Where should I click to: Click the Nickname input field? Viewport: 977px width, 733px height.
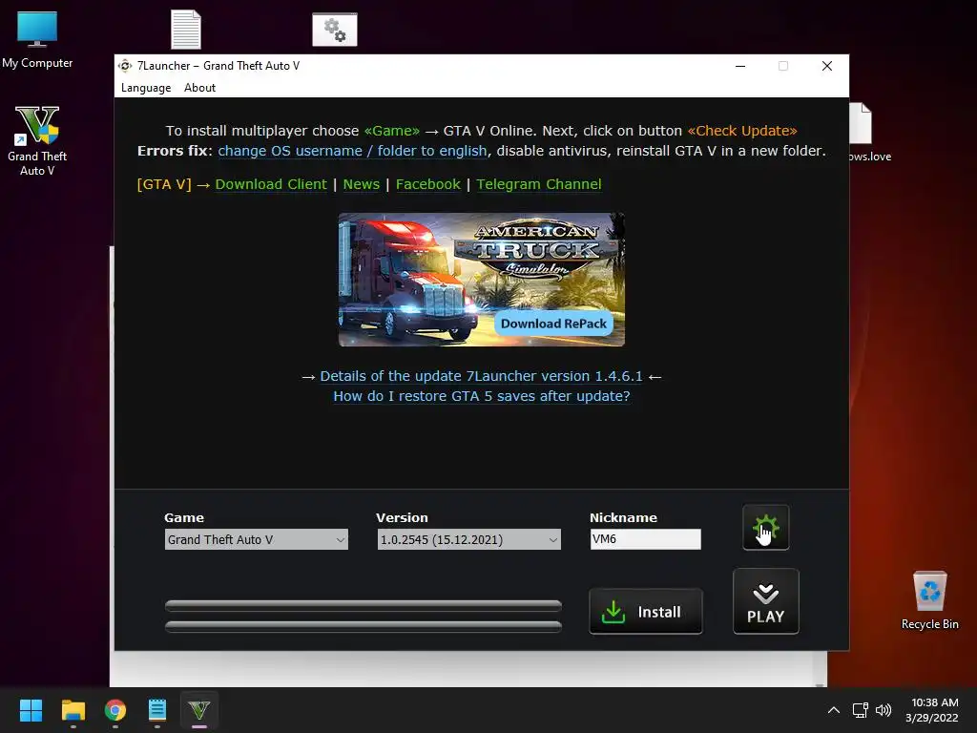click(x=645, y=539)
